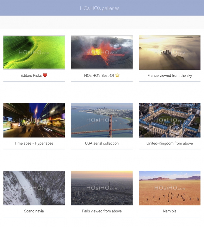Click the Paris viewed from above link
204x227 pixels.
pyautogui.click(x=102, y=211)
